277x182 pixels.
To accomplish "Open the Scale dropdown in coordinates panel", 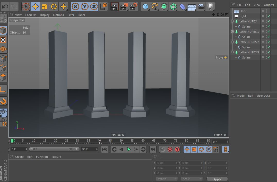I will point(192,179).
